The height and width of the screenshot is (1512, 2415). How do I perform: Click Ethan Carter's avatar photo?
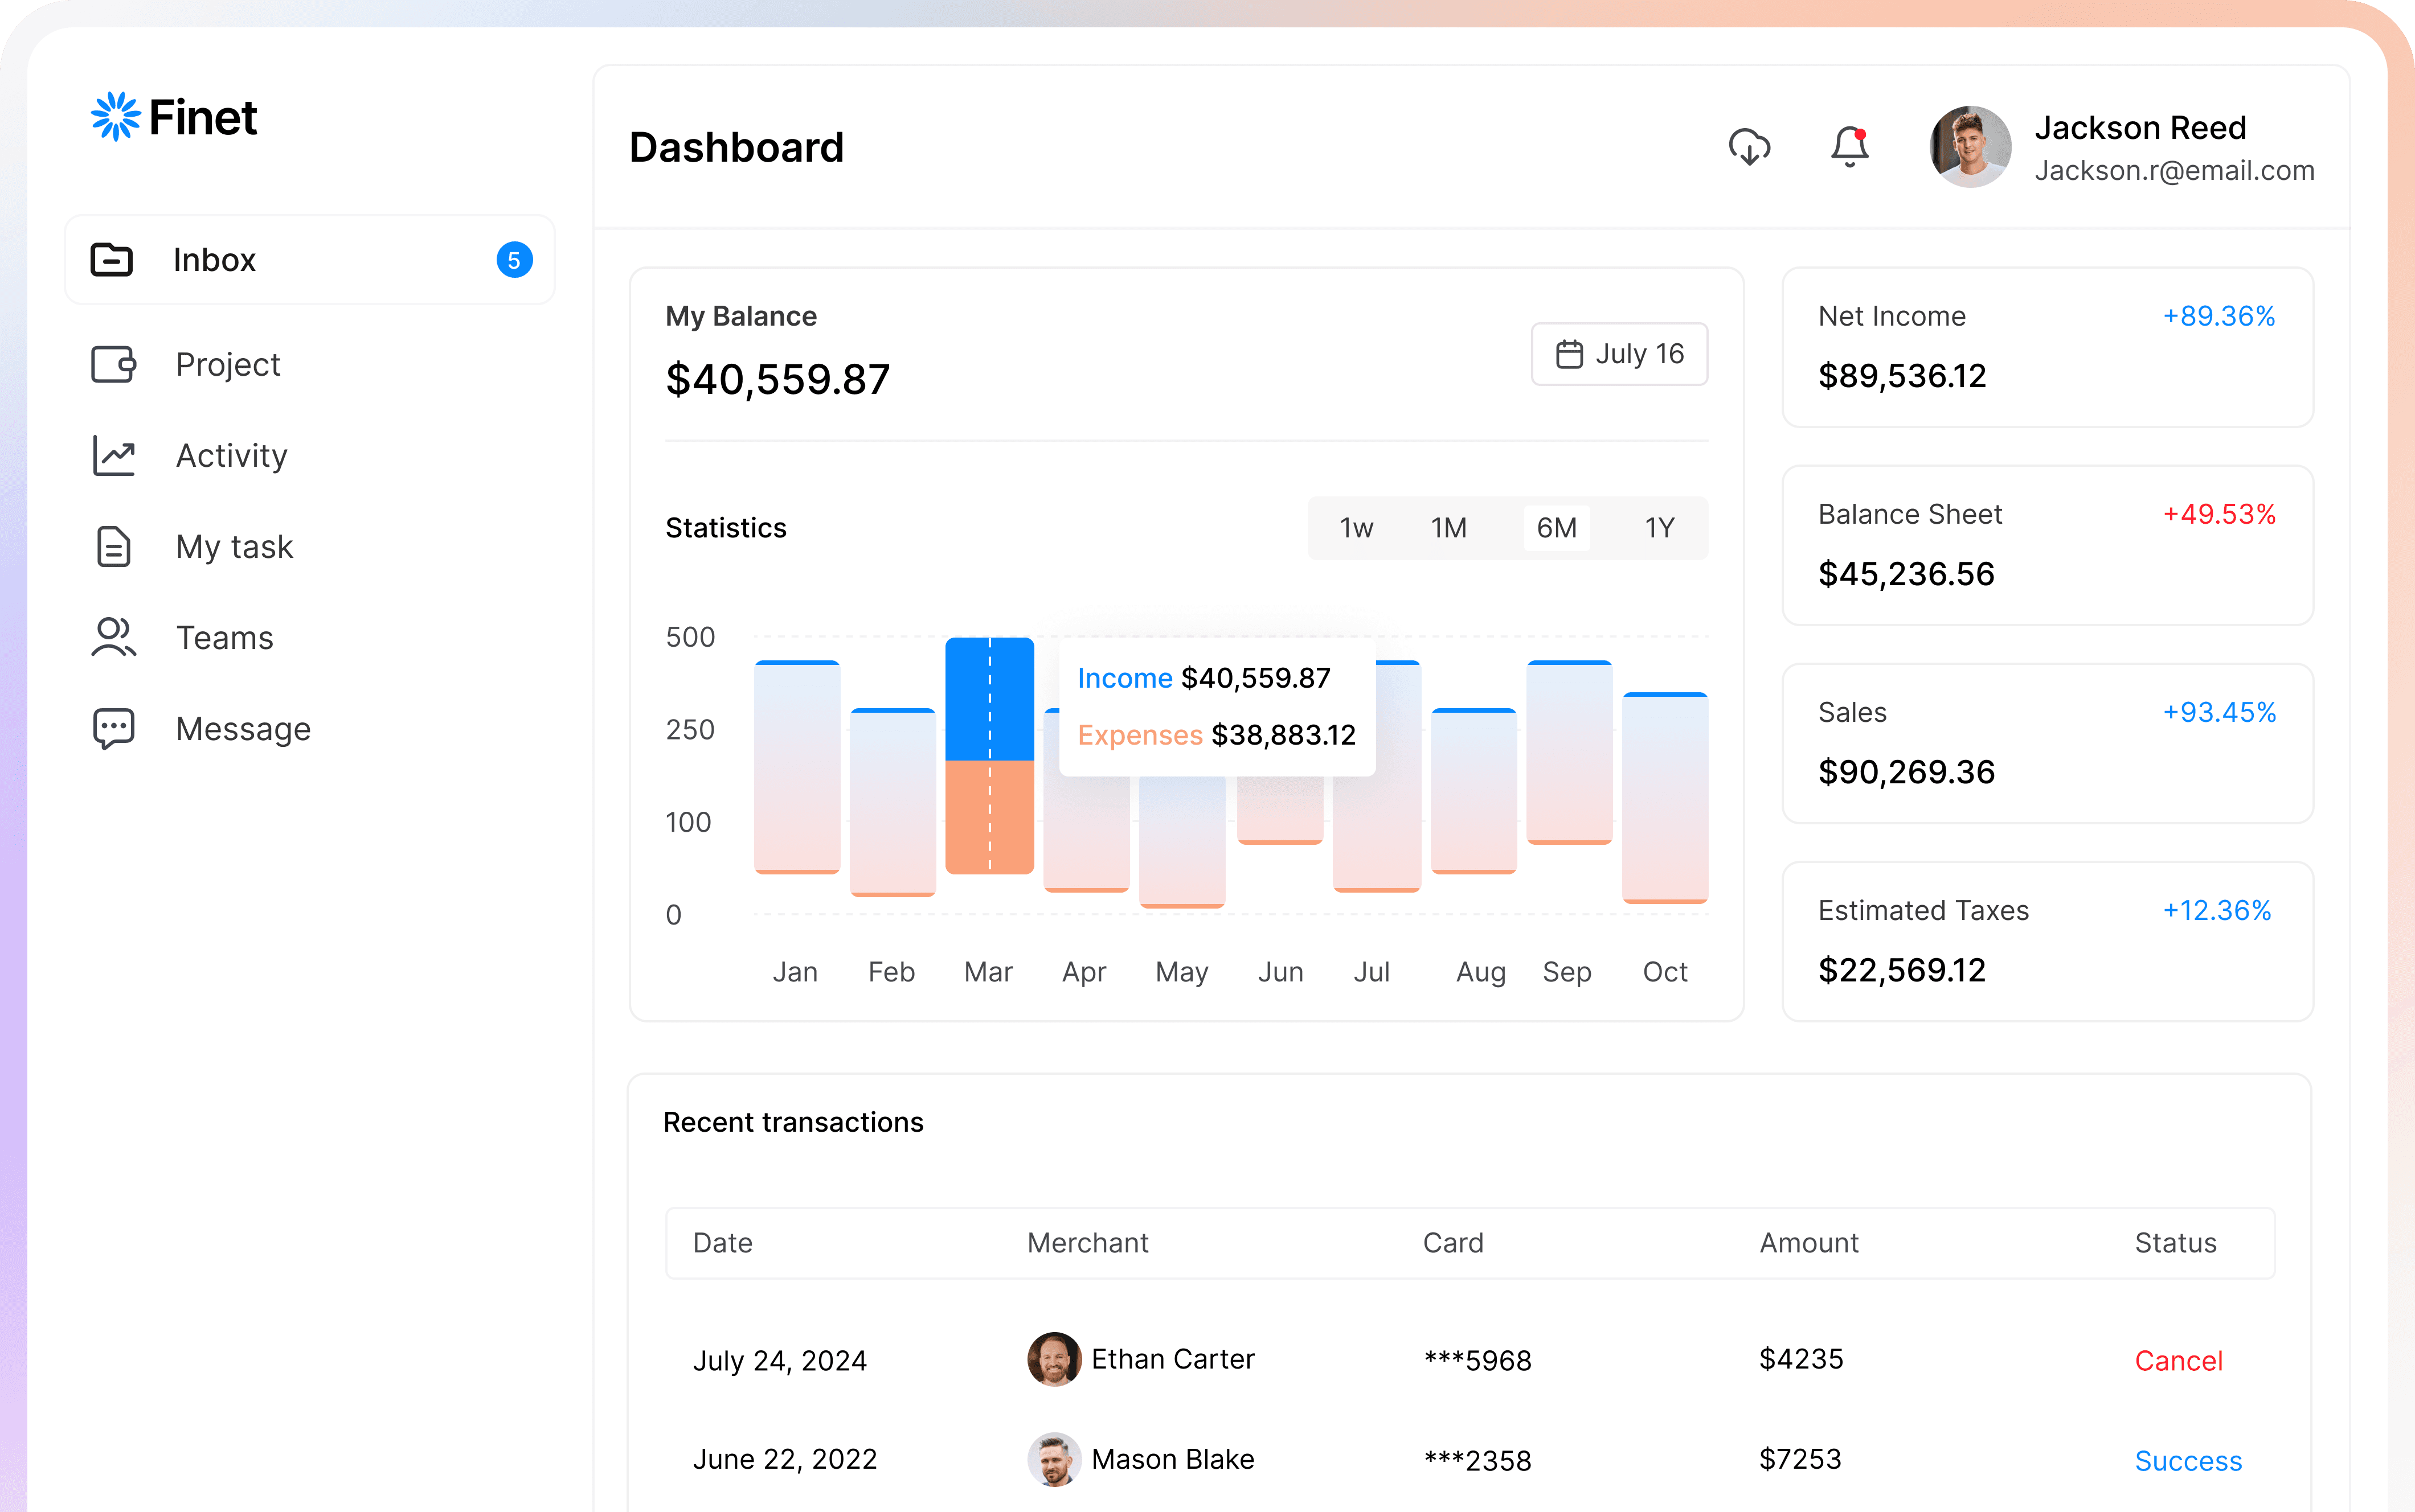(1054, 1359)
